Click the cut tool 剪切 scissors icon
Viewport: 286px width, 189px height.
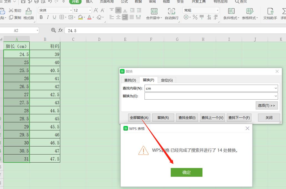tap(15, 10)
